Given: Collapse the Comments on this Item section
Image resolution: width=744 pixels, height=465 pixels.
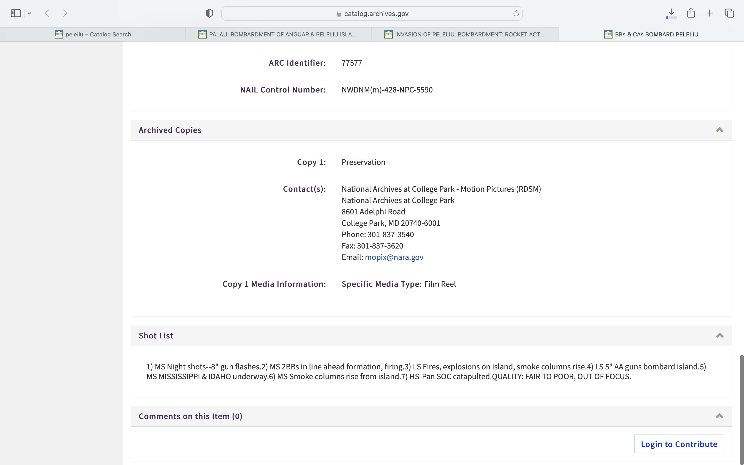Looking at the screenshot, I should (x=719, y=416).
